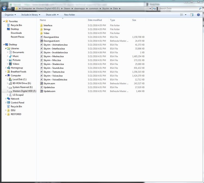The width and height of the screenshot is (204, 183).
Task: Open Local Disk (C:) drive icon
Action: (10, 79)
